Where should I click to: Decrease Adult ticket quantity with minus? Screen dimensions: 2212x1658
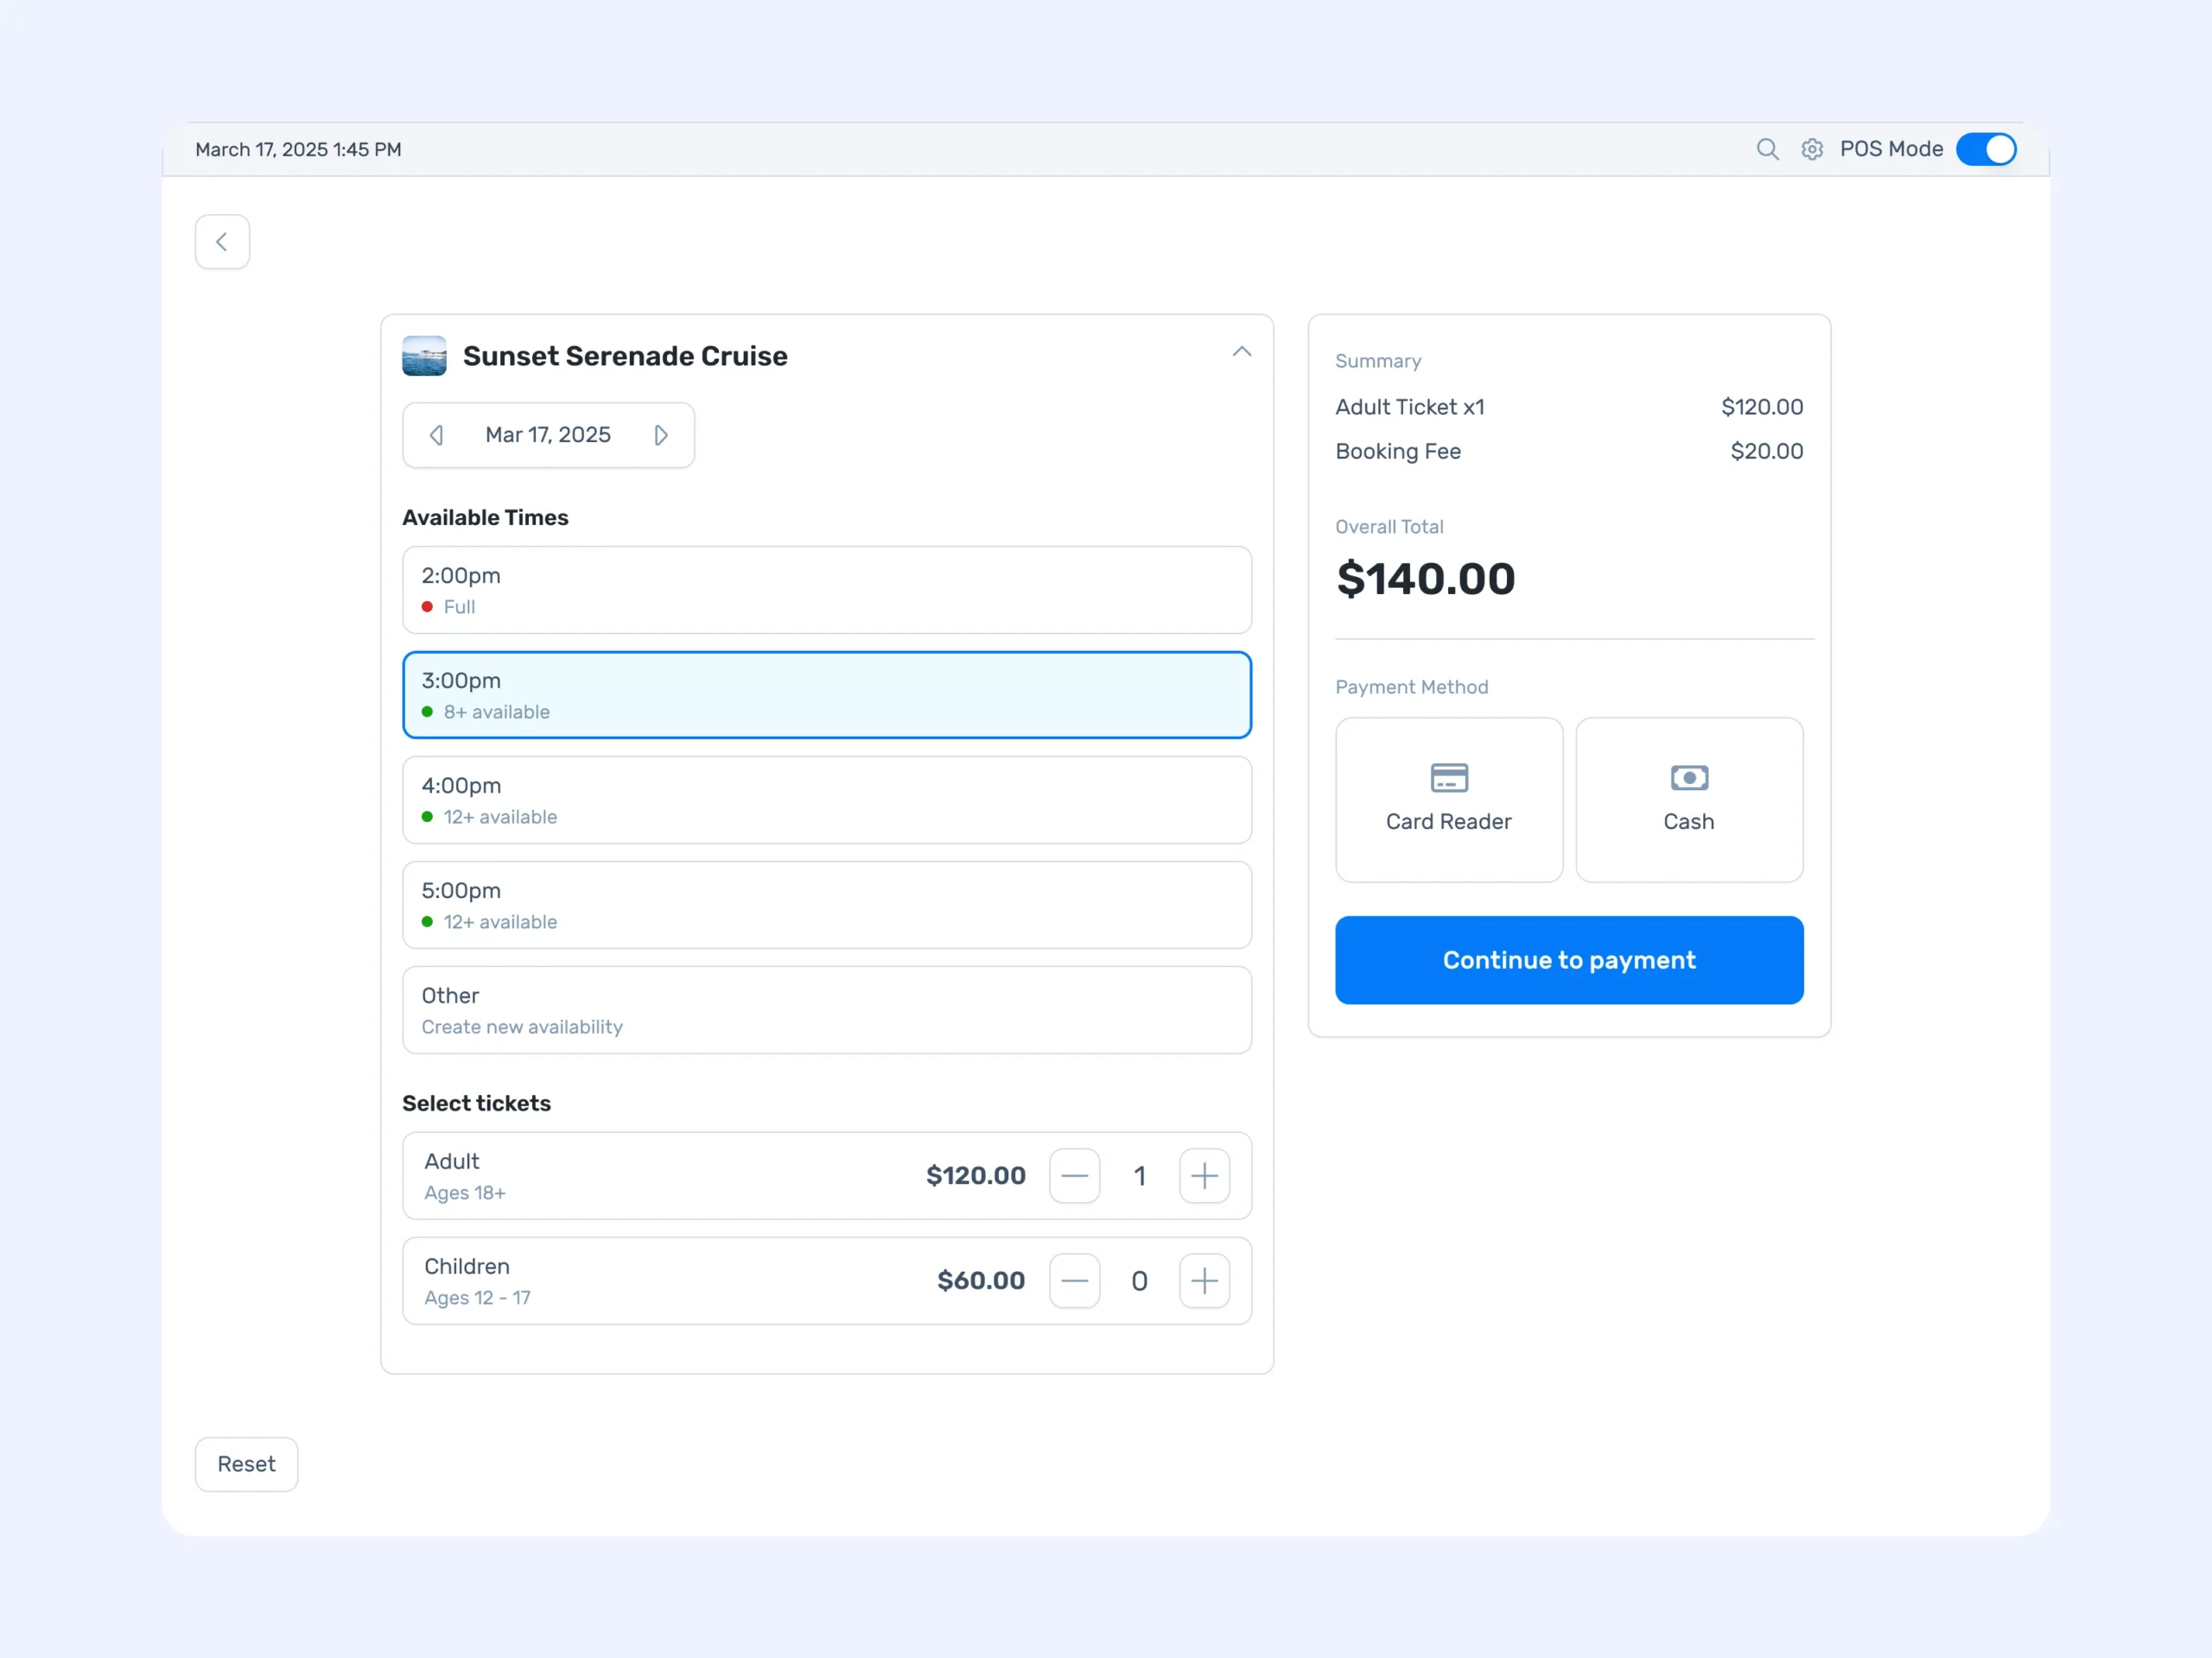(x=1074, y=1175)
